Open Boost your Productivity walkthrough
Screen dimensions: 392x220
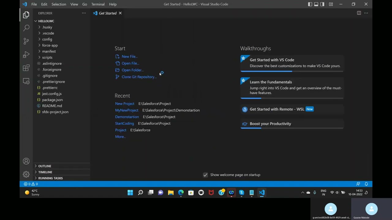click(292, 124)
